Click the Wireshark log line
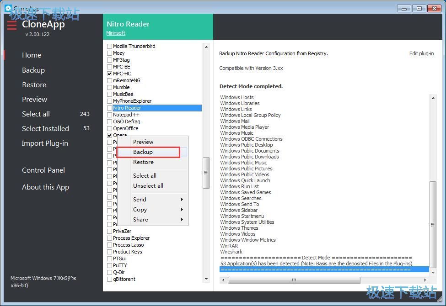 pos(231,252)
